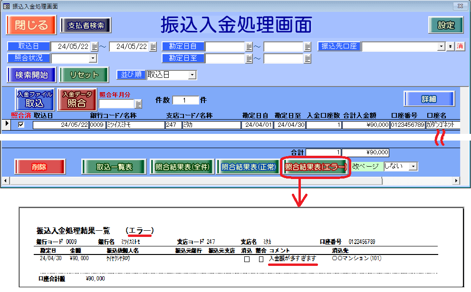The width and height of the screenshot is (471, 292).
Task: Click the 件数 count input field
Action: pos(185,100)
